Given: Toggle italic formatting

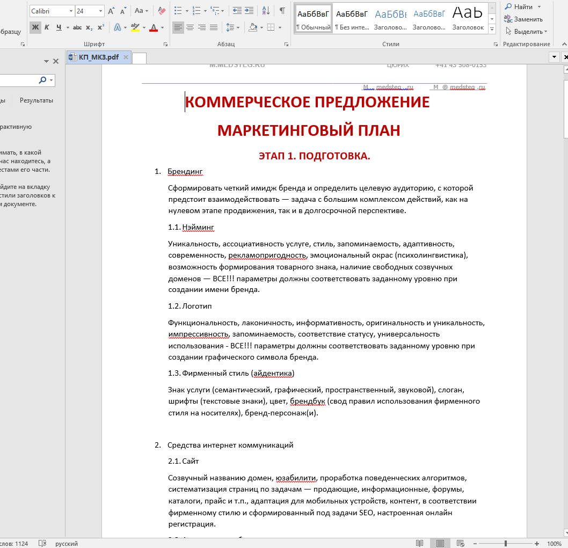Looking at the screenshot, I should (47, 27).
